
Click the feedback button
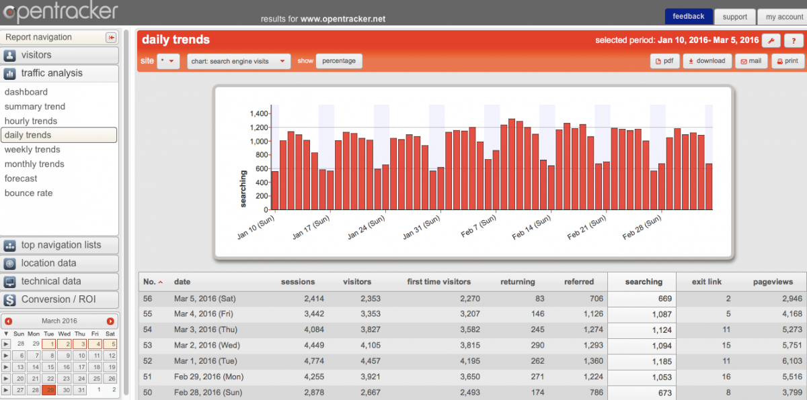pyautogui.click(x=689, y=16)
